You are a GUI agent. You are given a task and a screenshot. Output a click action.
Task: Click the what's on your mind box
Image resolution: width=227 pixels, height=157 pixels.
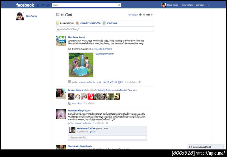pyautogui.click(x=105, y=29)
